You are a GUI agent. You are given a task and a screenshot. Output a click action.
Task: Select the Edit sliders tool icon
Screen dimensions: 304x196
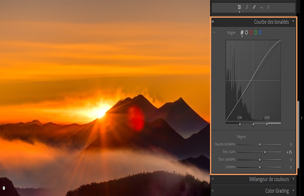pyautogui.click(x=239, y=7)
